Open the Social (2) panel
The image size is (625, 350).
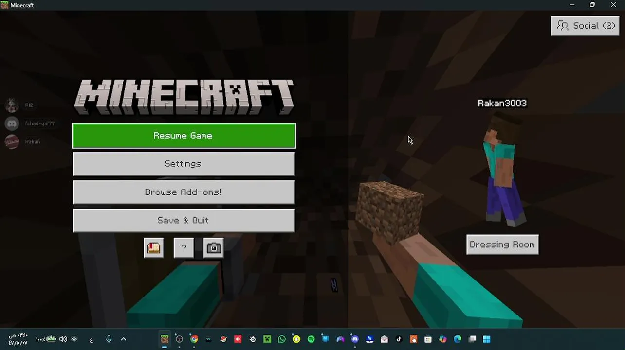[585, 26]
